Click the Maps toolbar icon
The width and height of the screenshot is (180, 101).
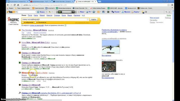click(132, 12)
